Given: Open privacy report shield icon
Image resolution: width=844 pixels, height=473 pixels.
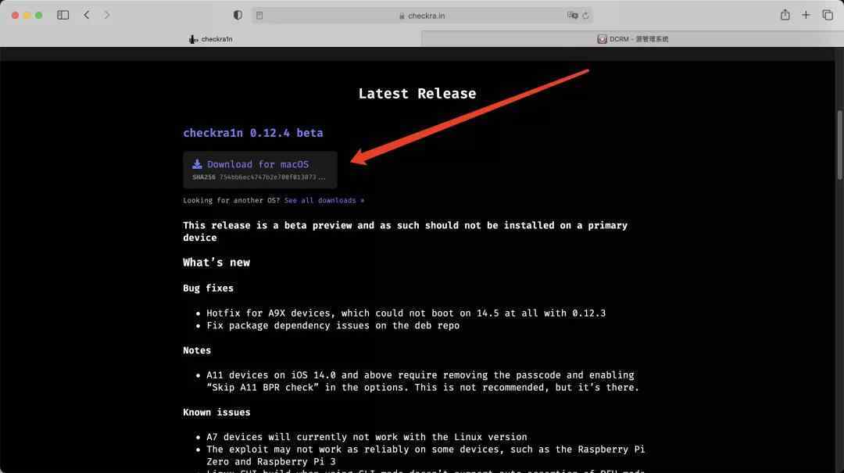Looking at the screenshot, I should pyautogui.click(x=238, y=15).
